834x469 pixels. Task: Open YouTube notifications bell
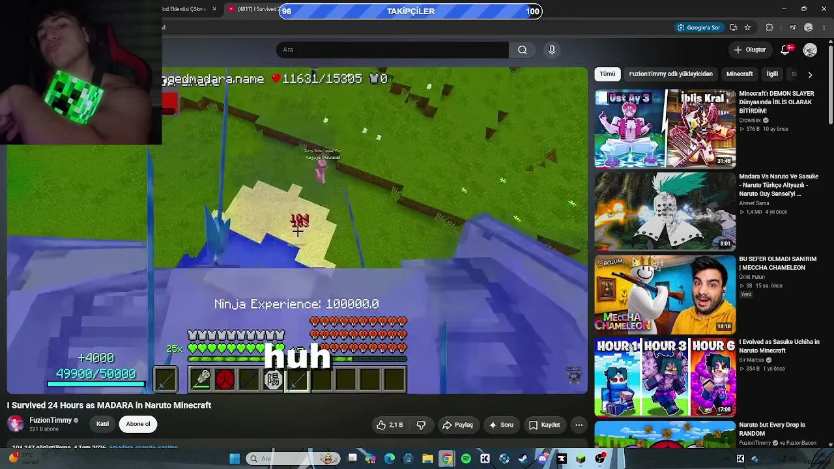786,50
